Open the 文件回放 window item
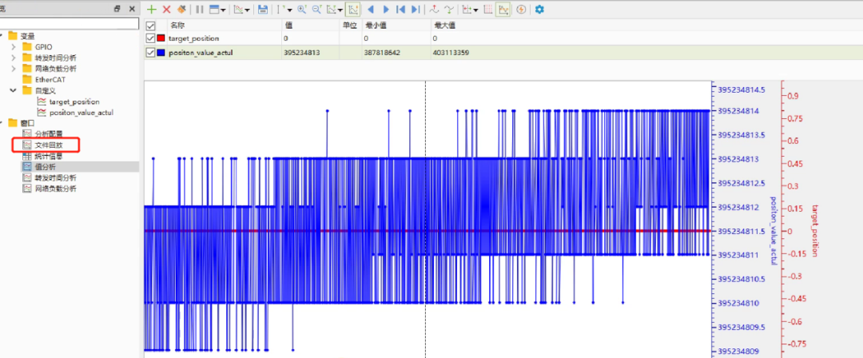The image size is (863, 358). click(49, 145)
